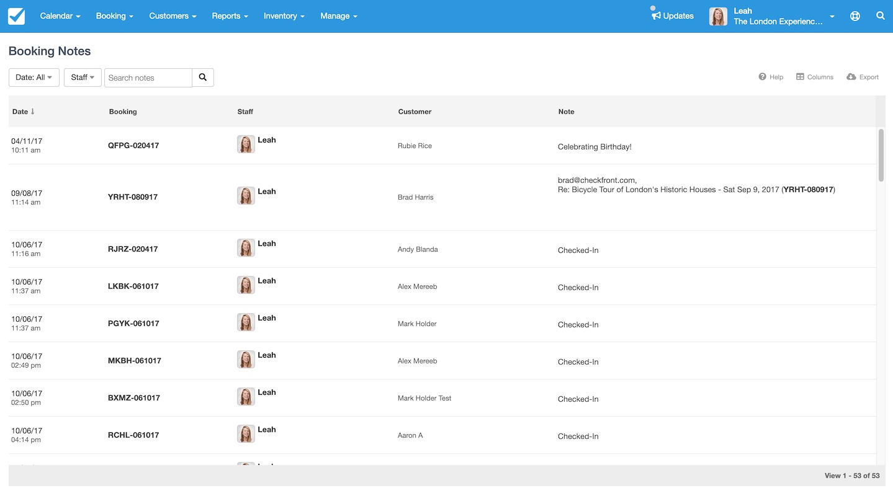Click Leah's account avatar in header
893x488 pixels.
tap(718, 17)
